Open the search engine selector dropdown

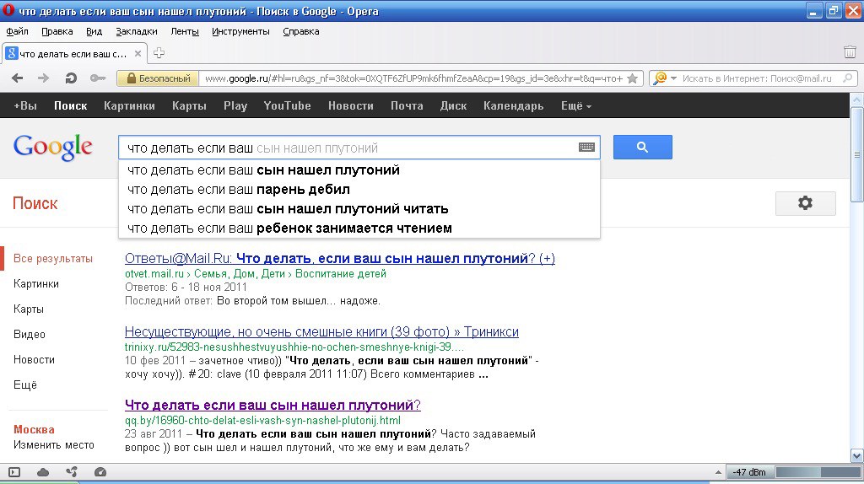coord(665,78)
